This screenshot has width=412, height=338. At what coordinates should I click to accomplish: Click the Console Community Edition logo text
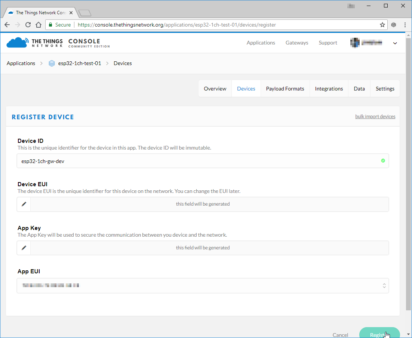coord(89,43)
